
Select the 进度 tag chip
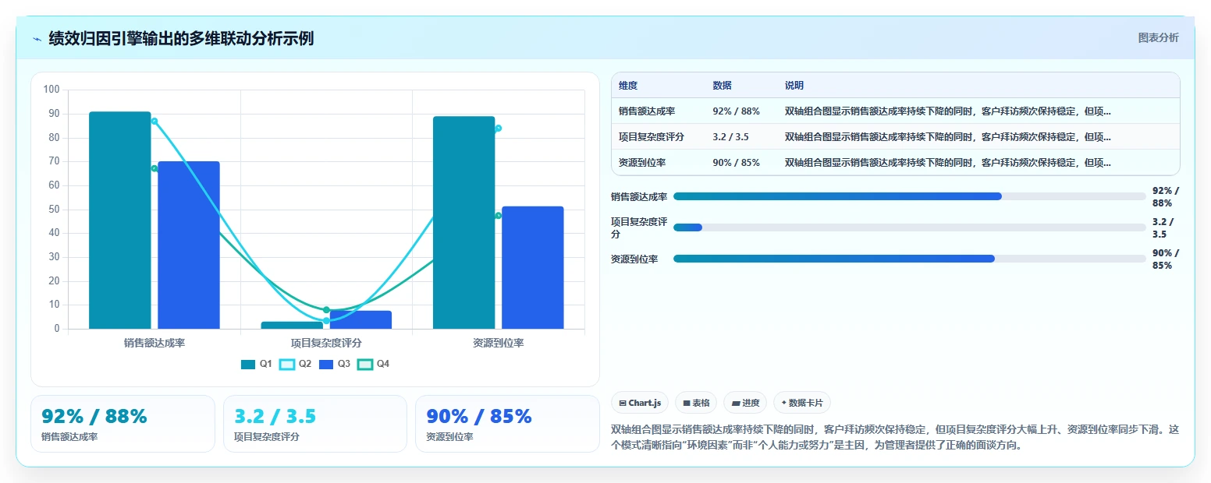(x=745, y=403)
